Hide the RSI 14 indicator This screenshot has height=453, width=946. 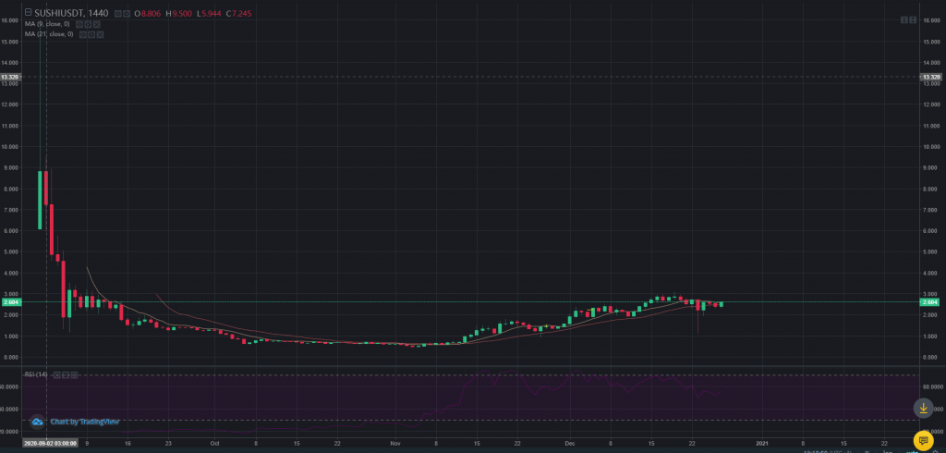point(55,374)
